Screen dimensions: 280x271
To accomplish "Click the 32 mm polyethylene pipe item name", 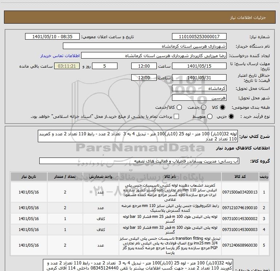I will pyautogui.click(x=170, y=230).
